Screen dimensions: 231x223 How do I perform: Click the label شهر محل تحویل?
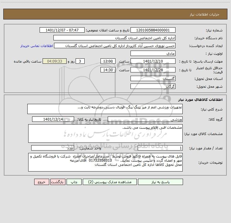pyautogui.click(x=210, y=87)
